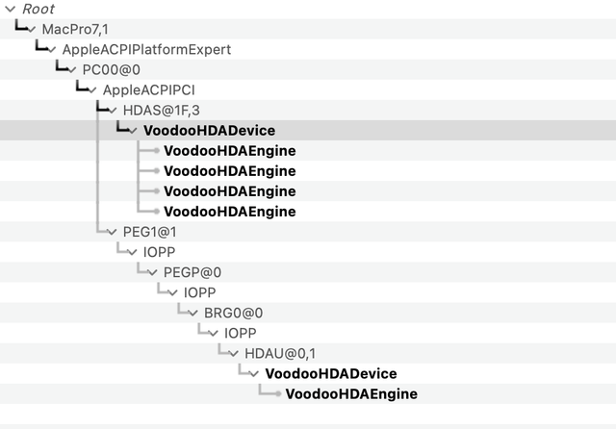This screenshot has height=429, width=616.
Task: Collapse the HDAS@1F,3 chevron
Action: [113, 111]
